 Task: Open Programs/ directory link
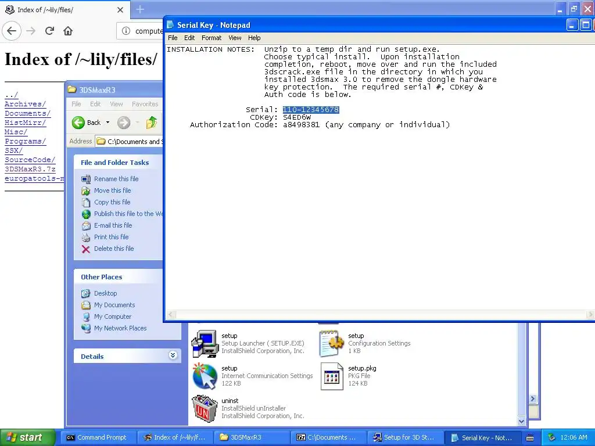25,141
